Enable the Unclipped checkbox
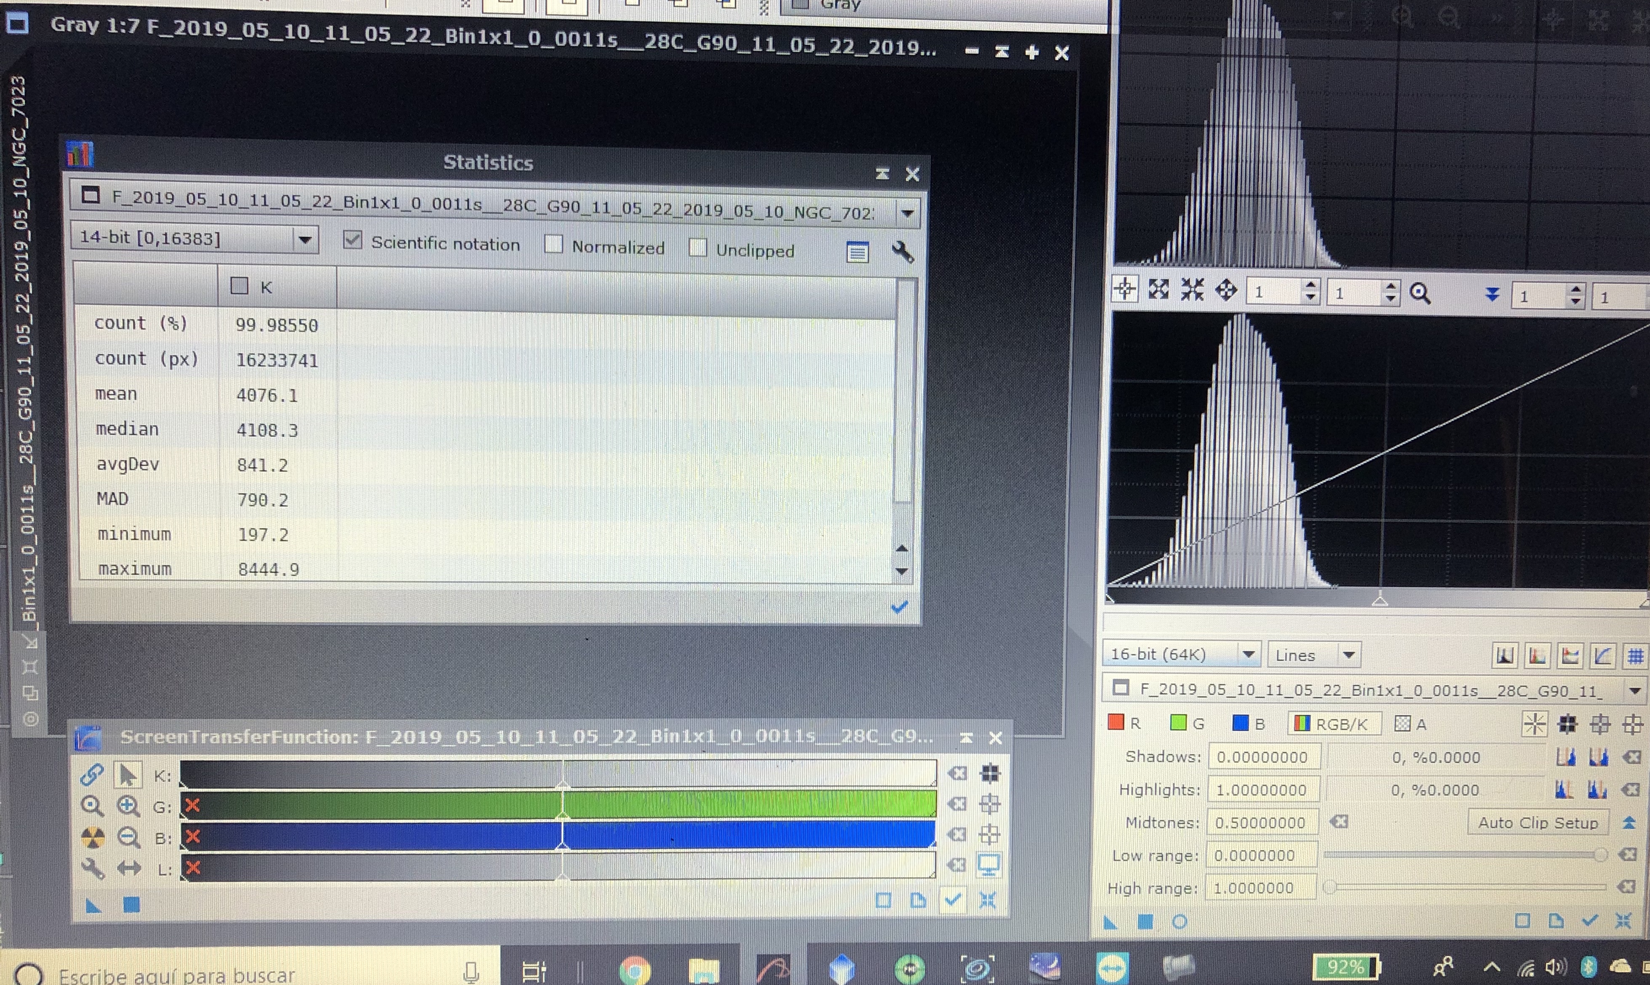The width and height of the screenshot is (1650, 985). [x=697, y=248]
